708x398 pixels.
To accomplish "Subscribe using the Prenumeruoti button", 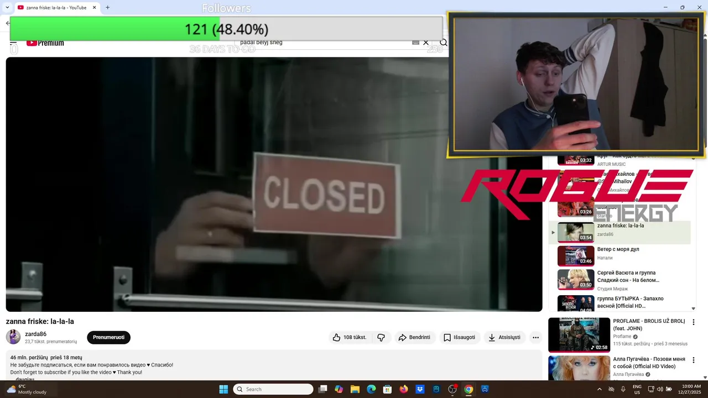I will click(x=108, y=337).
